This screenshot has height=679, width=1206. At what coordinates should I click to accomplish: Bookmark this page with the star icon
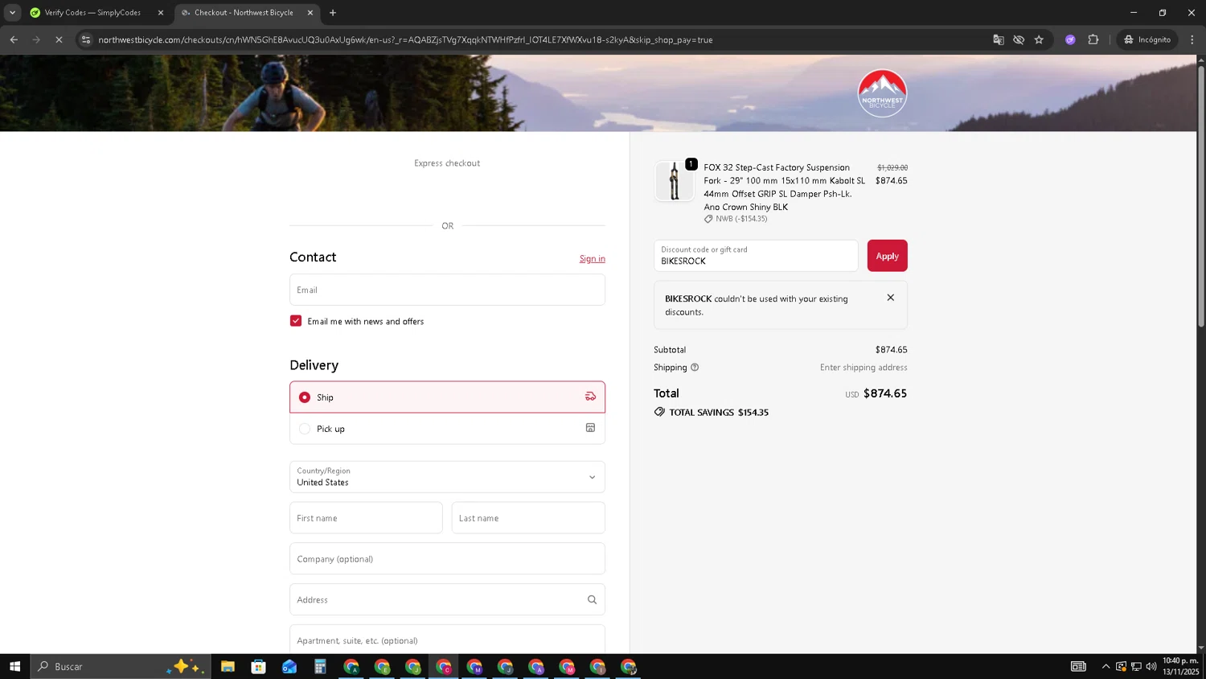tap(1039, 39)
